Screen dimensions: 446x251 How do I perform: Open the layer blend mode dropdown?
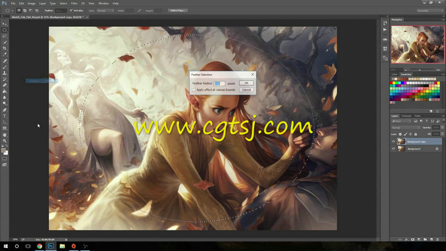[x=405, y=128]
